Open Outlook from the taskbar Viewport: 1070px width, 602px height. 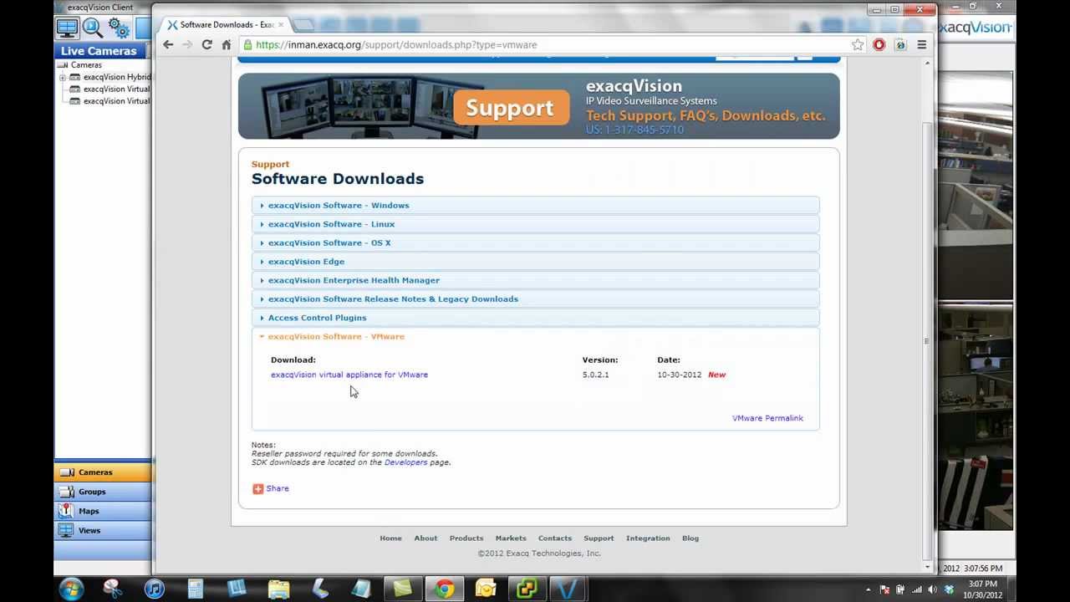(486, 589)
